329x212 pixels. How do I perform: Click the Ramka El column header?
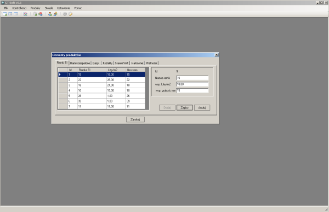(92, 70)
